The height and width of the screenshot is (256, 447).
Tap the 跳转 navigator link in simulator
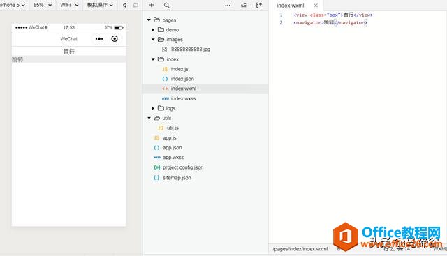click(17, 59)
